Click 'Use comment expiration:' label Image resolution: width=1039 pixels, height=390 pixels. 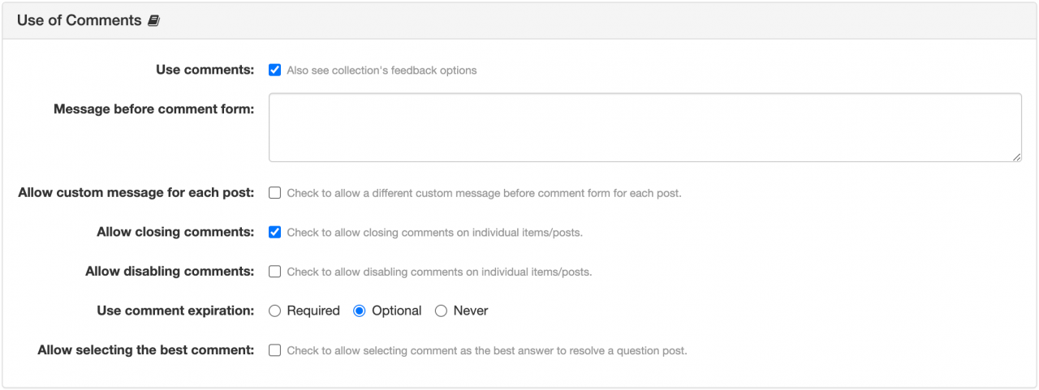pos(175,311)
